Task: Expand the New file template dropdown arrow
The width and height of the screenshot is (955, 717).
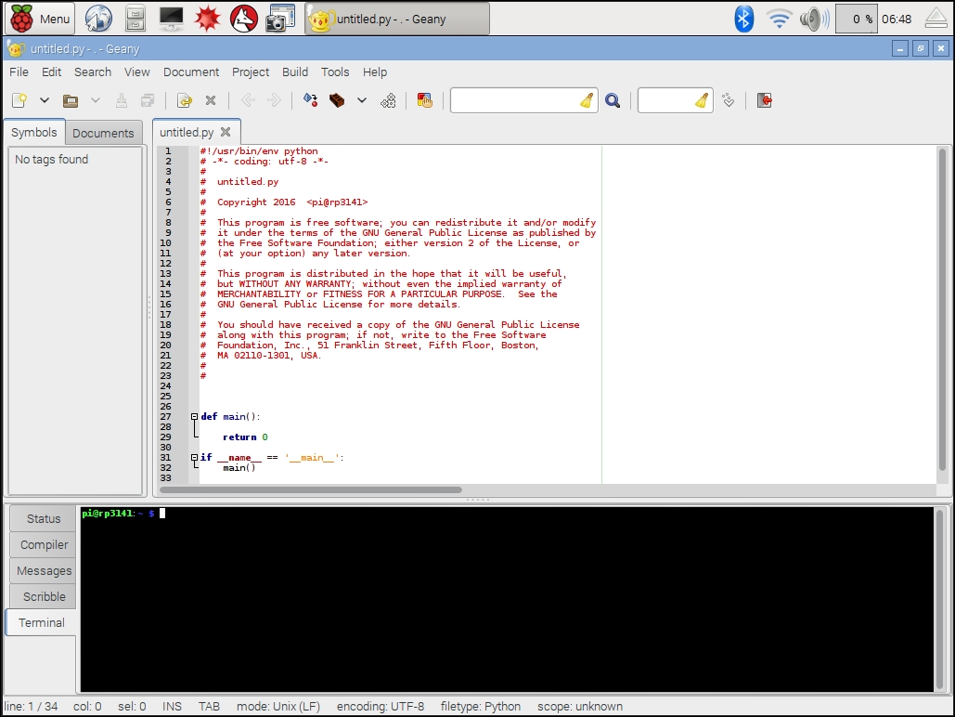Action: (x=44, y=100)
